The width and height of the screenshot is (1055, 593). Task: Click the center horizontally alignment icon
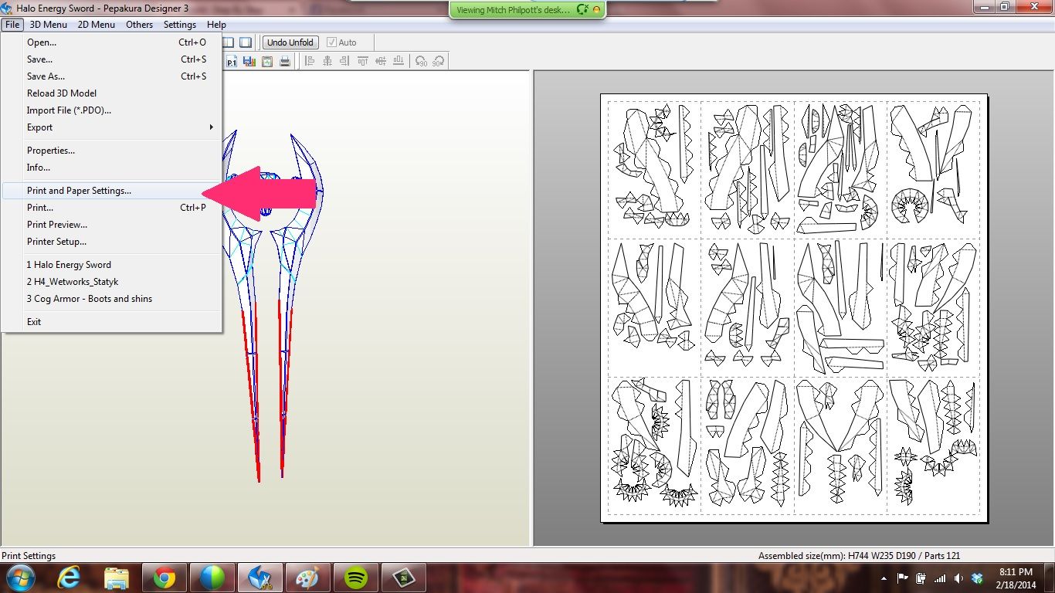tap(327, 61)
